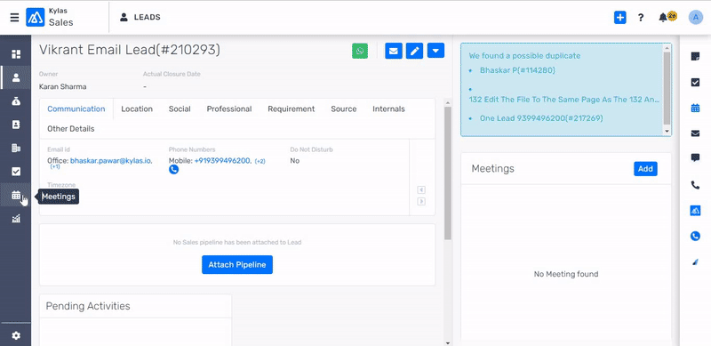
Task: Open Messages chat icon in right panel
Action: [695, 158]
